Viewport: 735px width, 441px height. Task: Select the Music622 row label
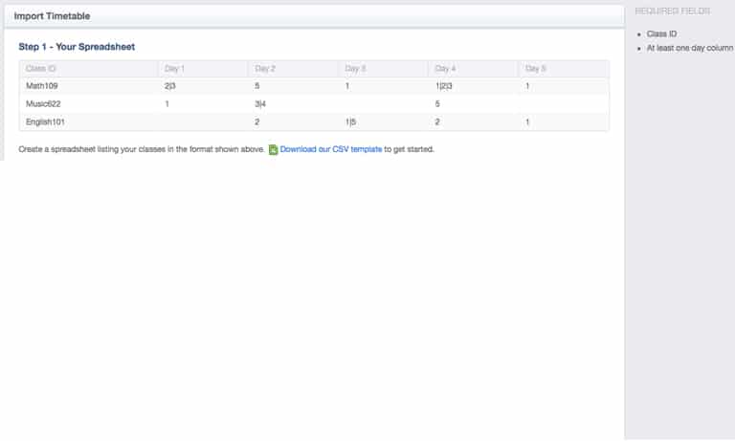(43, 104)
